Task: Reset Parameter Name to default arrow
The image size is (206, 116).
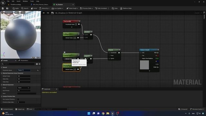Action: tap(38, 70)
